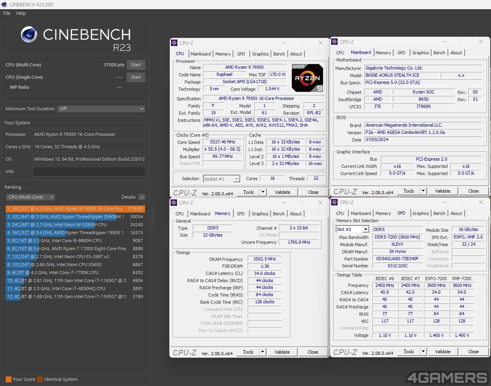Click Tools button in CPU-Z SPD window
Image resolution: width=491 pixels, height=386 pixels.
click(x=409, y=352)
